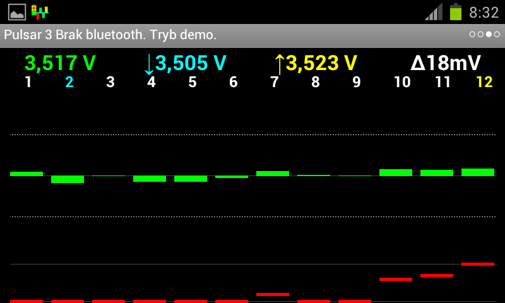
Task: Select cell number 4 label
Action: click(x=151, y=82)
